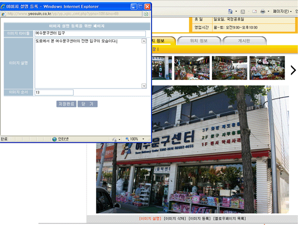
Task: Click the 이미지 설명 등록을 위한 페이지 header
Action: coord(77,26)
